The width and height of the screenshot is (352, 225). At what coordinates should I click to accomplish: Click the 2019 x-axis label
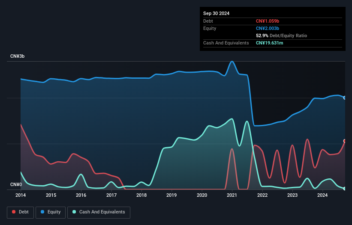tap(171, 195)
